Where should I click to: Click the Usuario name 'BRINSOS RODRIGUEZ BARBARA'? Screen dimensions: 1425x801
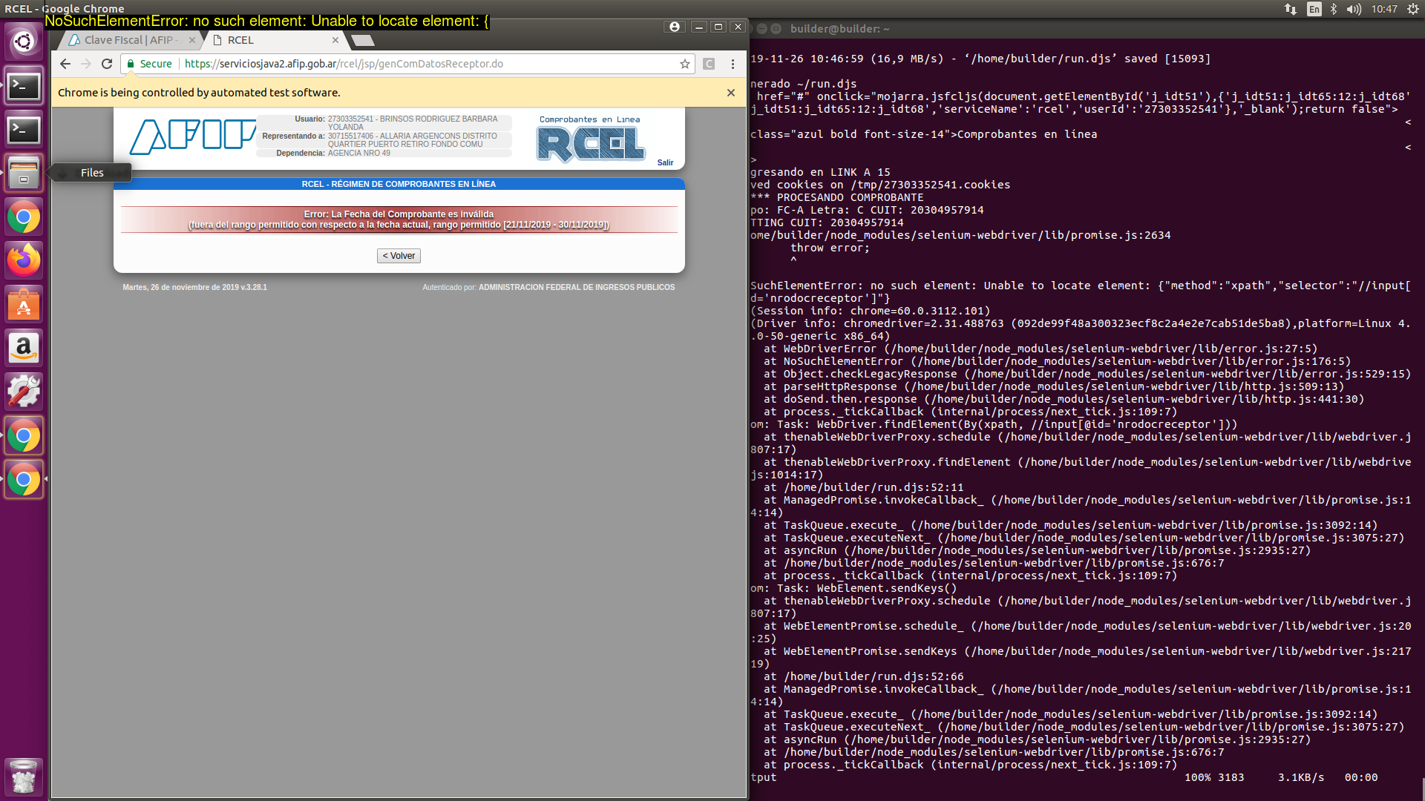(439, 119)
